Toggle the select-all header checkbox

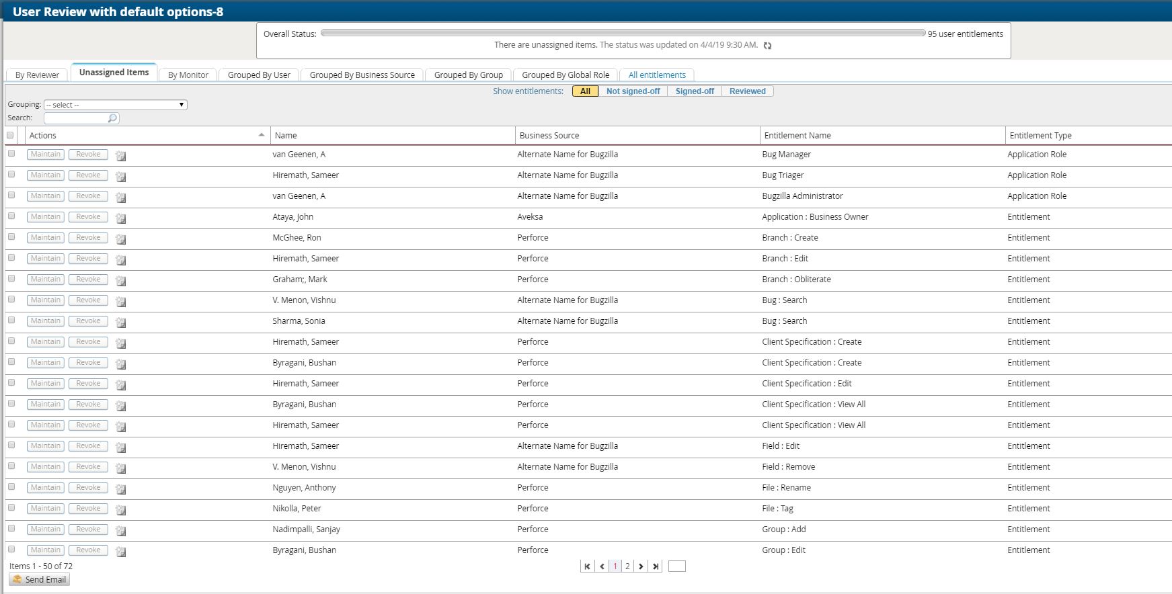pos(10,135)
